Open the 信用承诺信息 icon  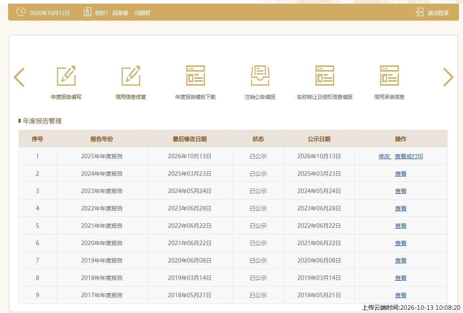tap(389, 76)
